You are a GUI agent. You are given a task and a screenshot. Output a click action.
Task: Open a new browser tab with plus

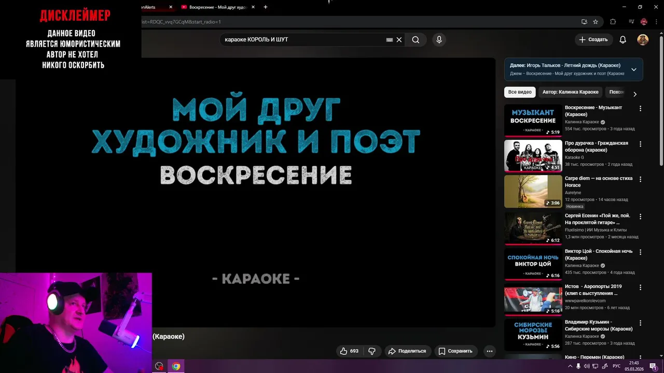266,7
